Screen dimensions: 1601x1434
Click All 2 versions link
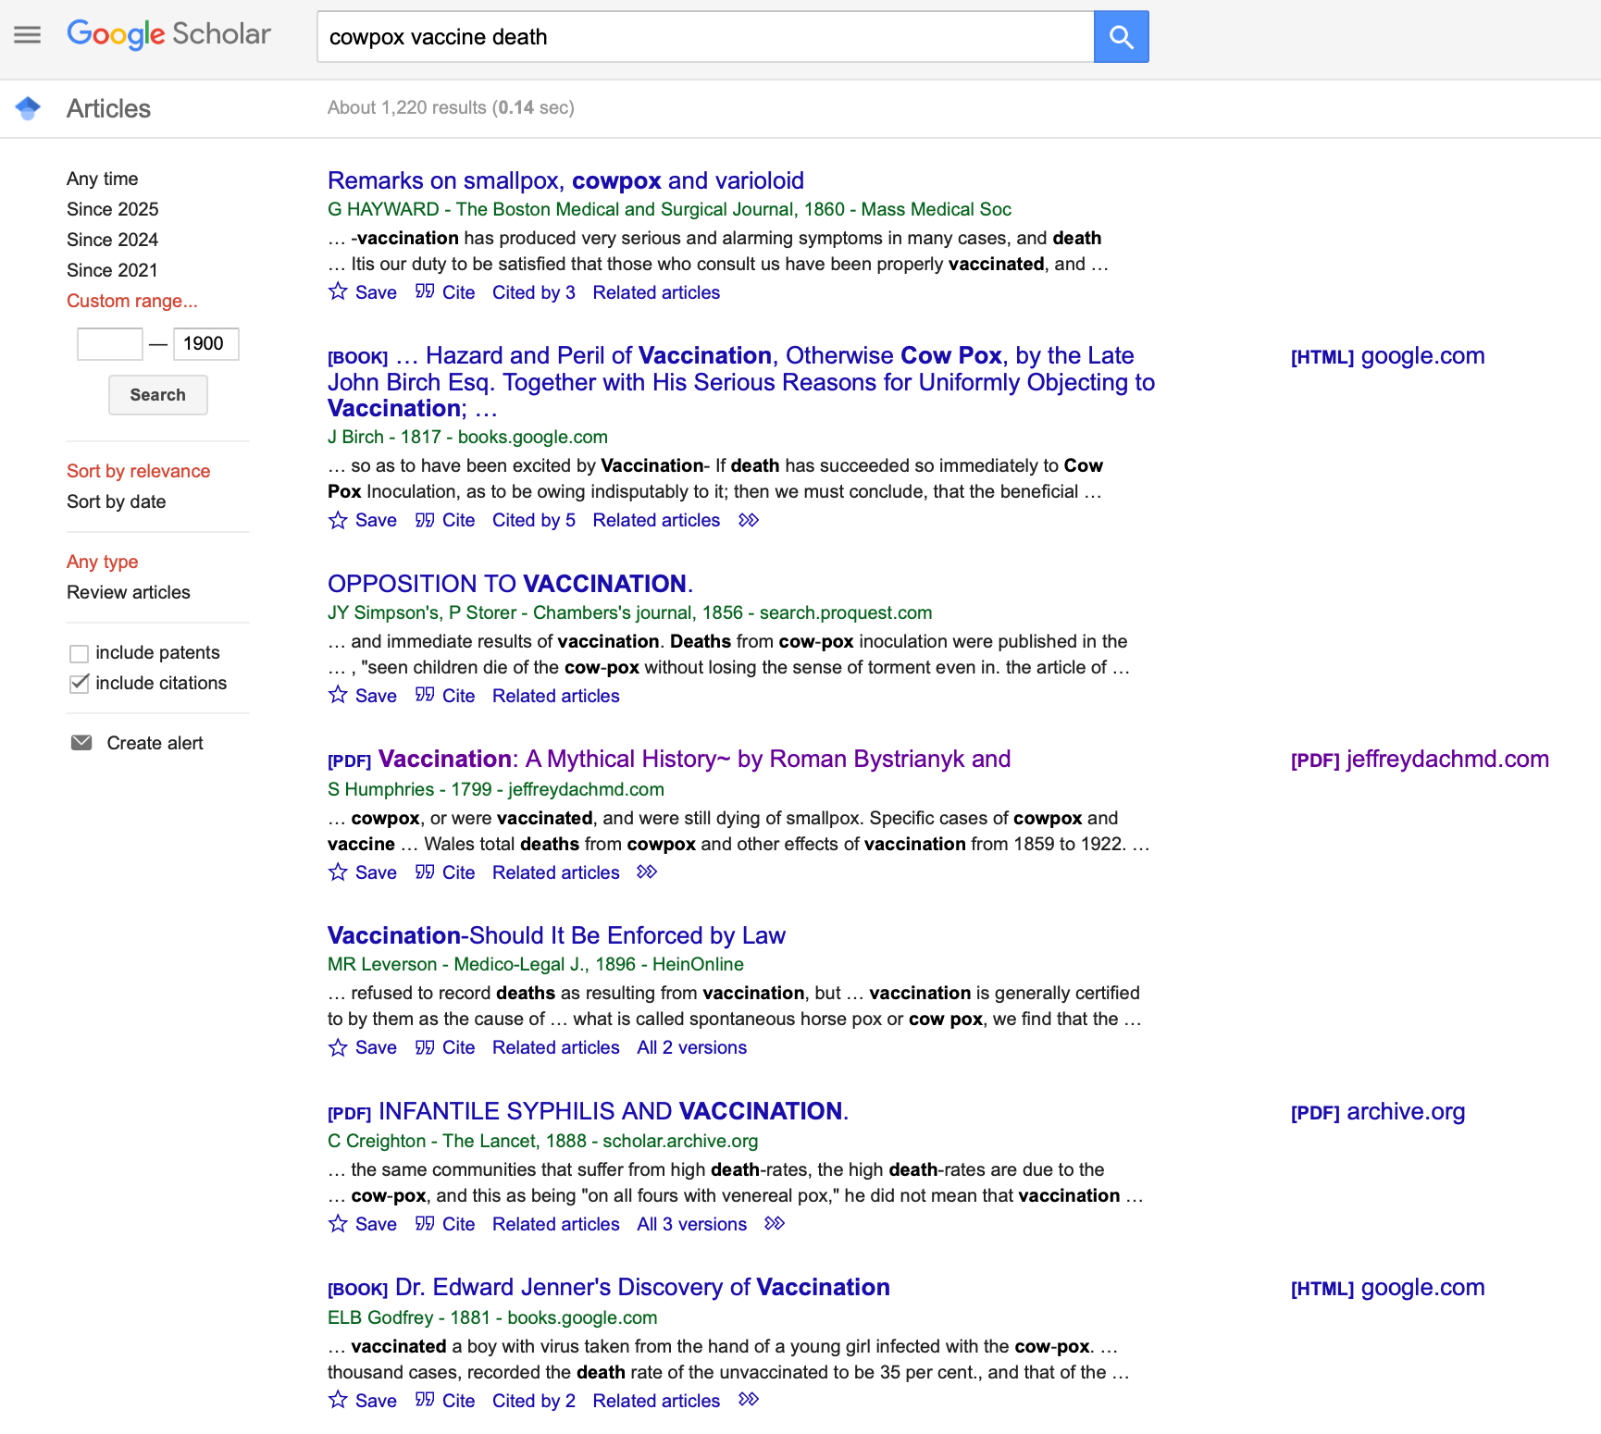691,1047
